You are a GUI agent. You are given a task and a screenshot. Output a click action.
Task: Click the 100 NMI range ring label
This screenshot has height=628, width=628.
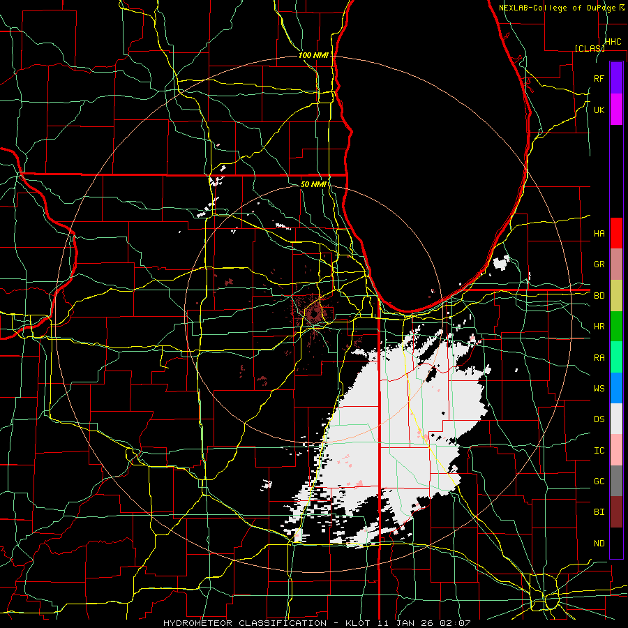pos(313,55)
